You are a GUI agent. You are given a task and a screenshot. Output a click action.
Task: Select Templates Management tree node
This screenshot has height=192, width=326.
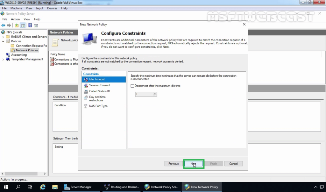point(27,59)
